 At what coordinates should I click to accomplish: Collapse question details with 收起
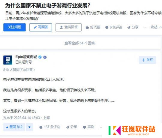click(156, 27)
